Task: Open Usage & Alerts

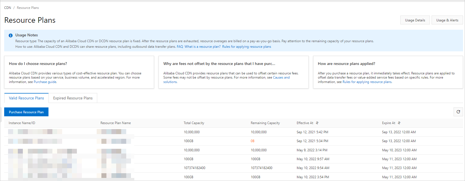Action: 447,20
